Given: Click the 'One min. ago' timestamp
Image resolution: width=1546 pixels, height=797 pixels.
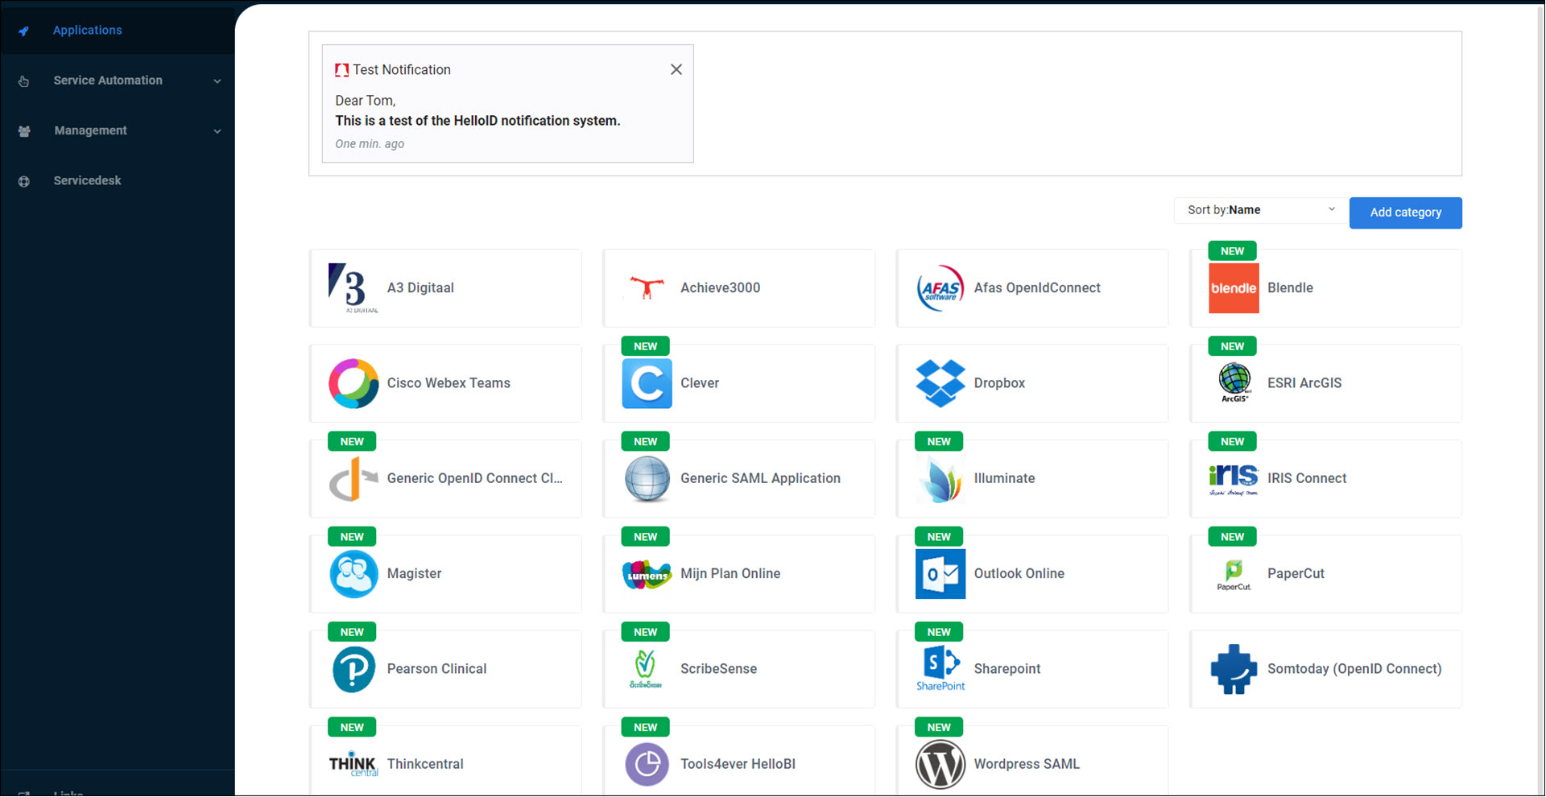Looking at the screenshot, I should point(370,144).
